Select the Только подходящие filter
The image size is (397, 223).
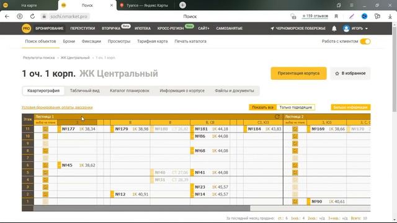[x=296, y=107]
